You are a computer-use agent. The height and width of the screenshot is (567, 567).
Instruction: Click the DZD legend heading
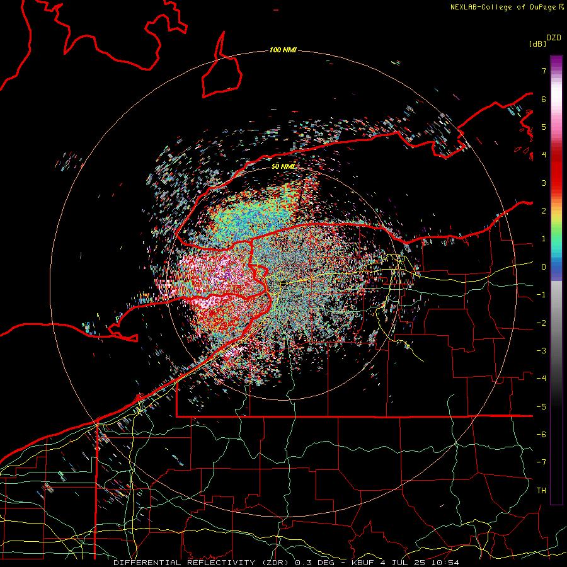click(554, 38)
